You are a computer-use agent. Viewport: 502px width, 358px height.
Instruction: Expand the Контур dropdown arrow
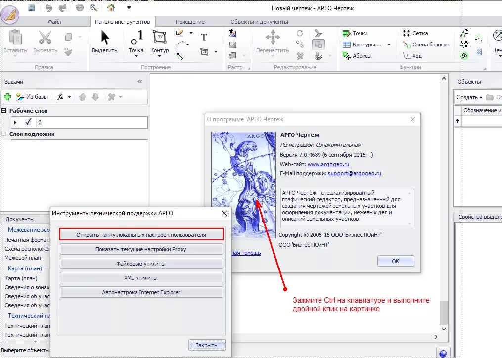tap(159, 57)
